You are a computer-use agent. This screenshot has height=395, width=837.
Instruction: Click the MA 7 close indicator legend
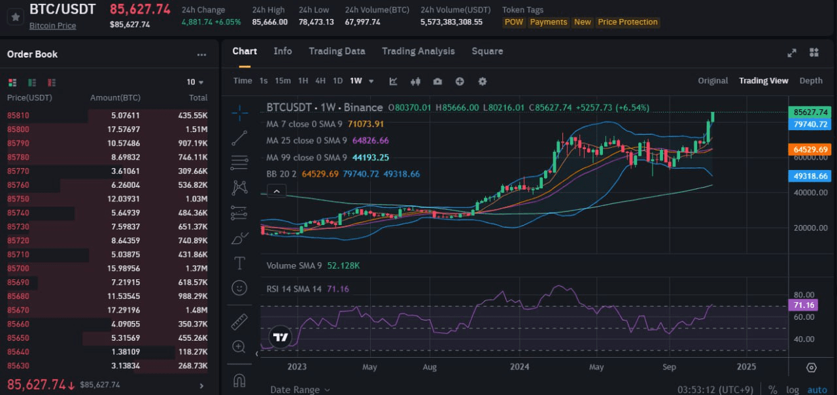pyautogui.click(x=325, y=124)
